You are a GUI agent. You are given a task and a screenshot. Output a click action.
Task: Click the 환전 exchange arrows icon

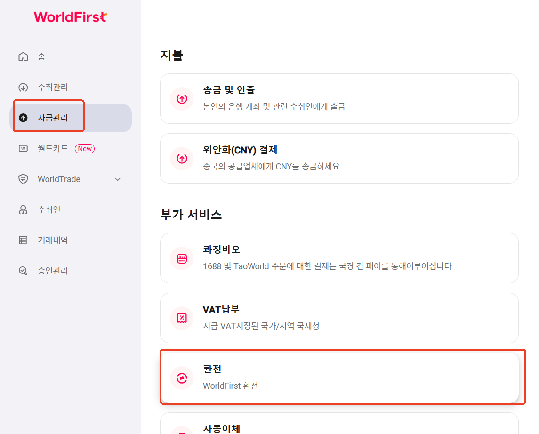(x=182, y=378)
